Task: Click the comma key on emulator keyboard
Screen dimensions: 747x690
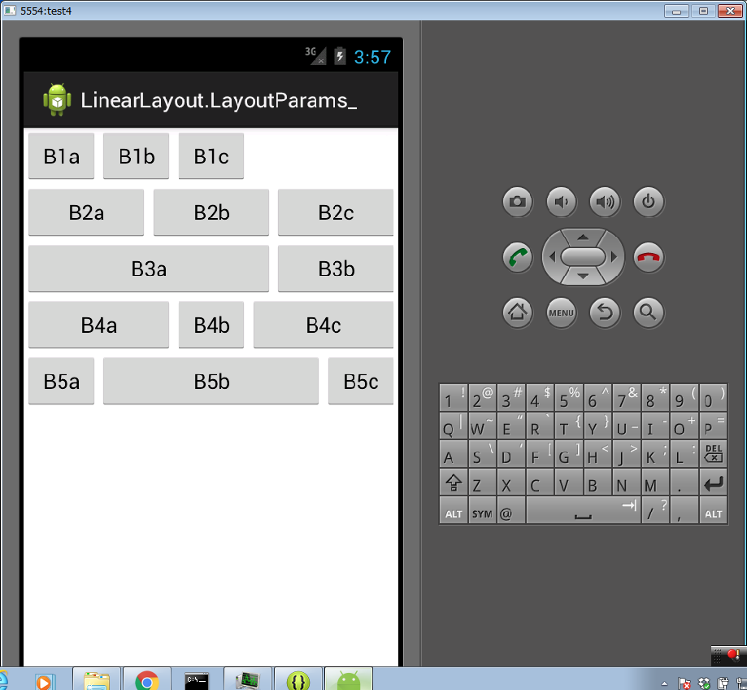Action: pos(684,510)
